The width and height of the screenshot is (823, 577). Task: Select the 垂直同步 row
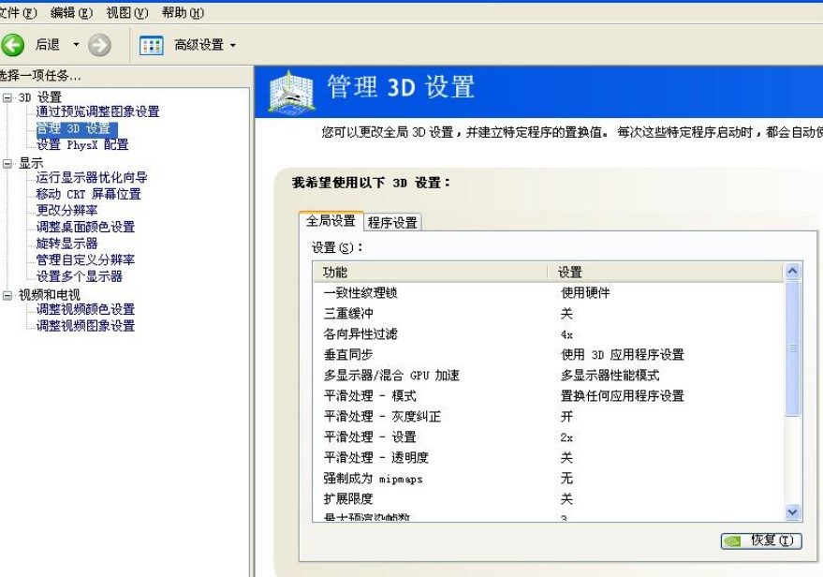click(x=549, y=355)
